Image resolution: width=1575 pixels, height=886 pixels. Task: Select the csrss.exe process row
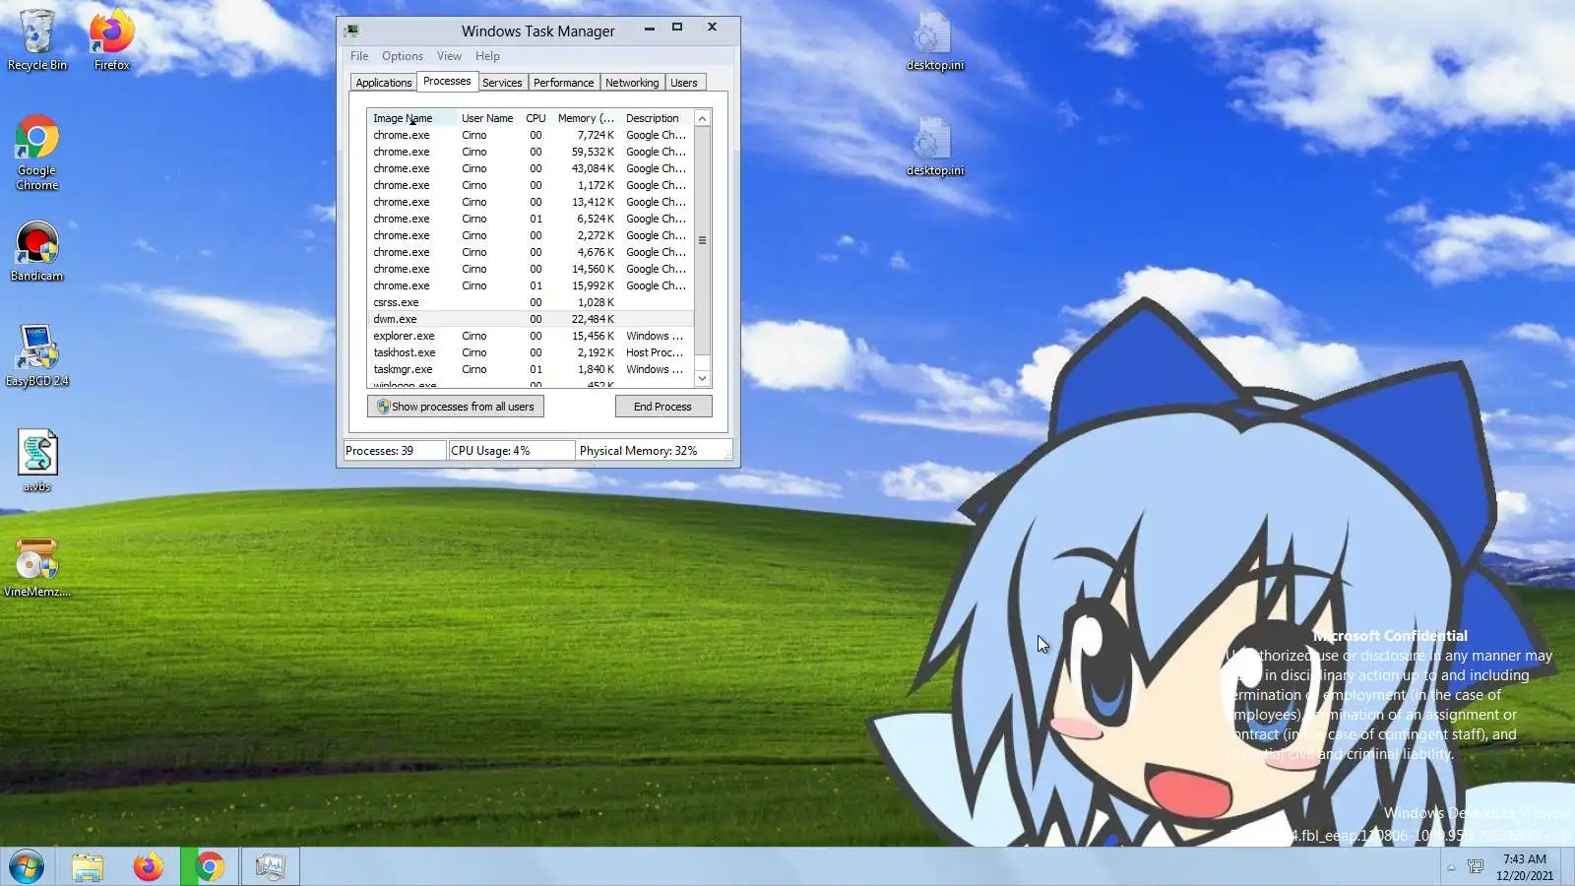pyautogui.click(x=531, y=303)
